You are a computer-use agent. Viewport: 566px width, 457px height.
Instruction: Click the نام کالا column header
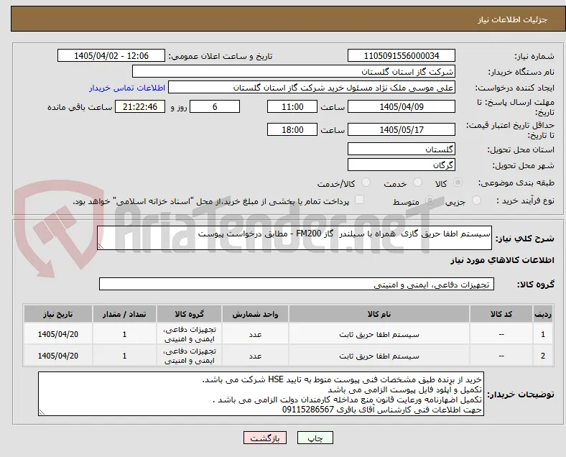click(x=379, y=314)
